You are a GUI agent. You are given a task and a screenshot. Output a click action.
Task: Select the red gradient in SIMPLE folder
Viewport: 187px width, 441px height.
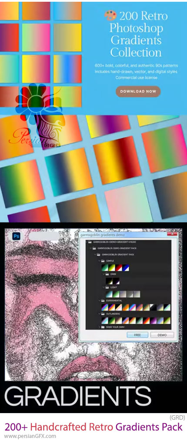click(118, 268)
